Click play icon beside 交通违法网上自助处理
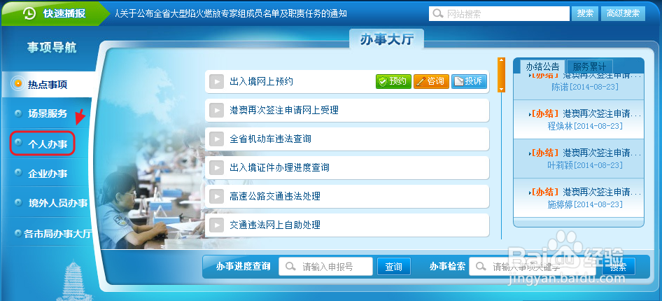 pyautogui.click(x=217, y=225)
